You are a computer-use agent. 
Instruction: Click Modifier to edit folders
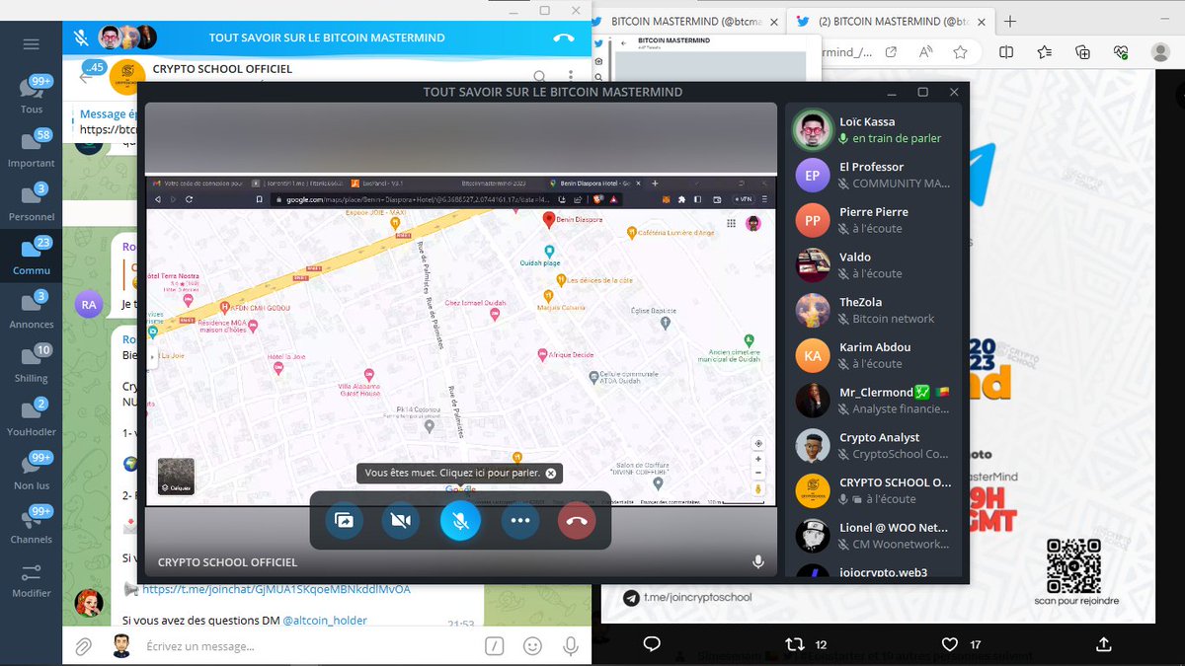[32, 580]
